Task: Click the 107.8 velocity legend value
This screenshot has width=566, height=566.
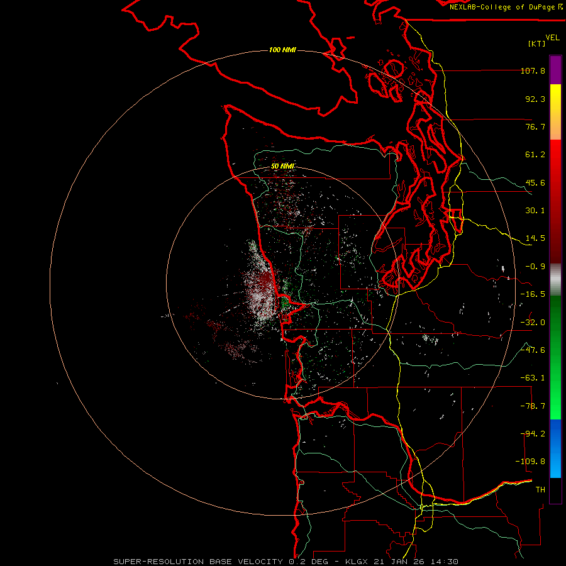Action: pyautogui.click(x=533, y=70)
